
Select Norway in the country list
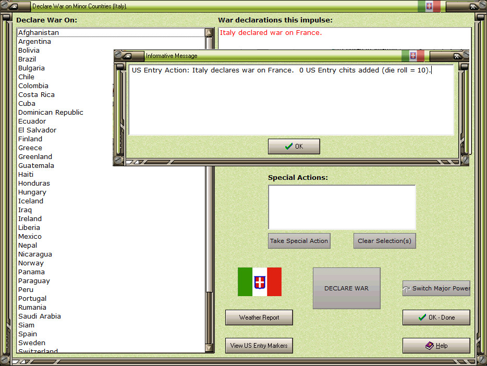[111, 263]
